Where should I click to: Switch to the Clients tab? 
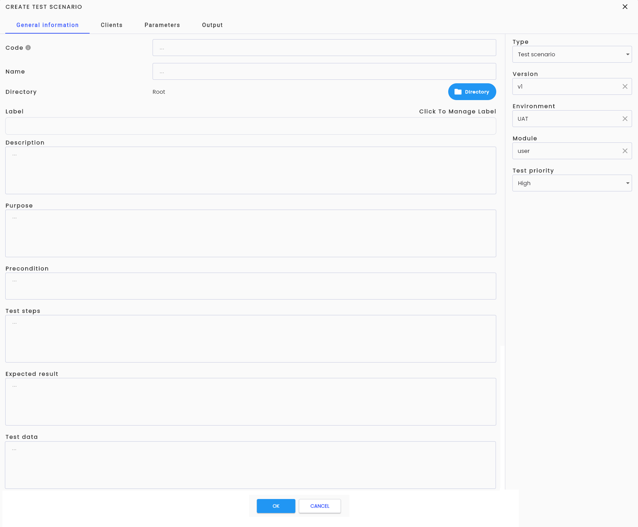click(x=112, y=25)
